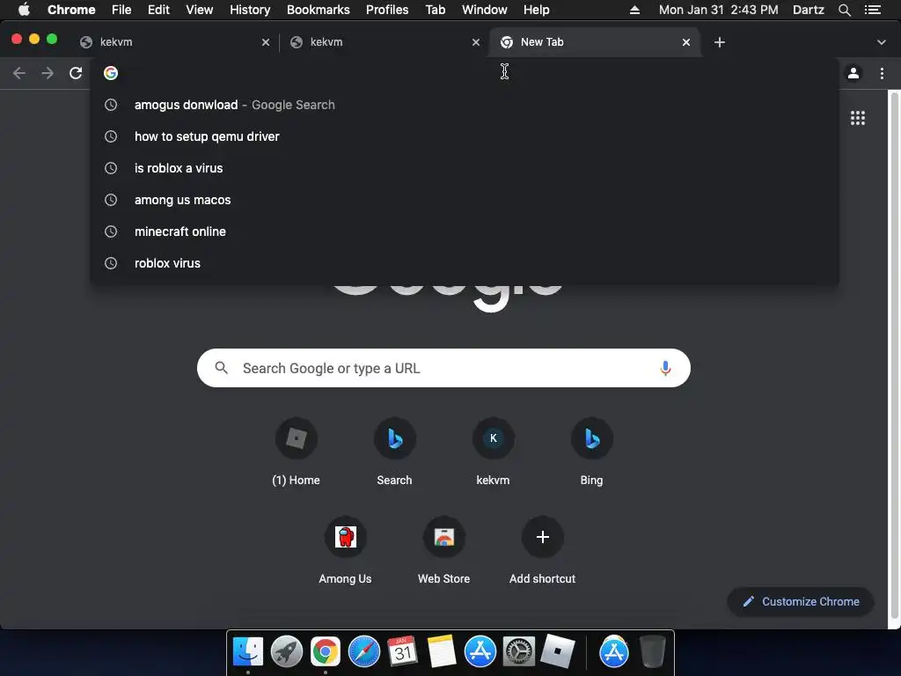
Task: Reload the current page
Action: tap(76, 73)
